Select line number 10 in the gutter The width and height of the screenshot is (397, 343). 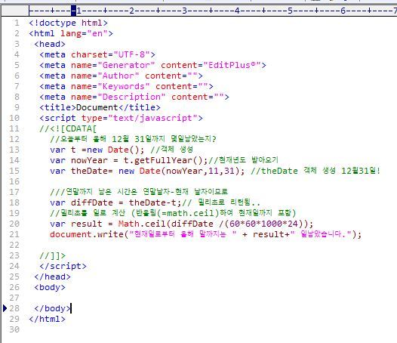tap(14, 118)
